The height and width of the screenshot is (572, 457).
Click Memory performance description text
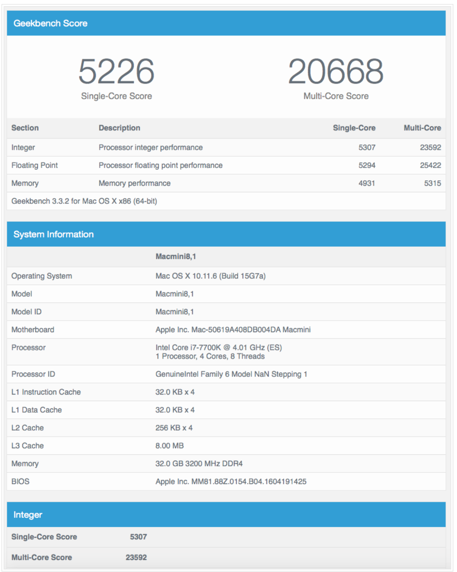click(x=134, y=183)
